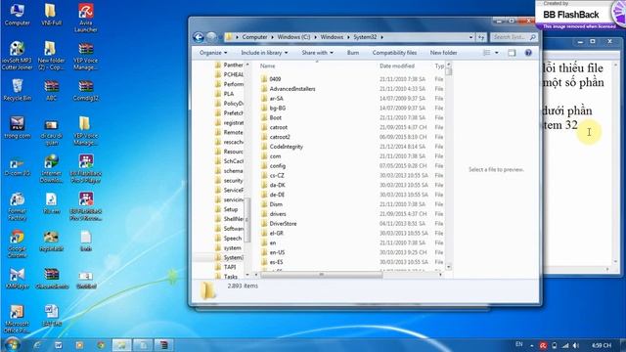Image resolution: width=626 pixels, height=352 pixels.
Task: Click the change view icon in Explorer toolbar
Action: click(x=487, y=53)
